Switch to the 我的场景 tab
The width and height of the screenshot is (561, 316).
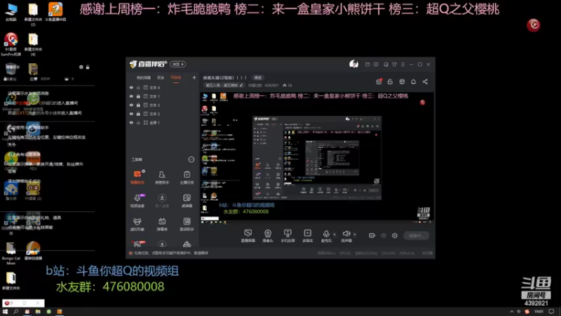(x=144, y=78)
